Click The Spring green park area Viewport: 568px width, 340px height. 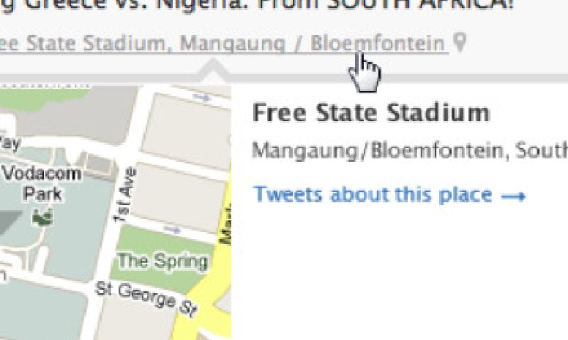162,261
